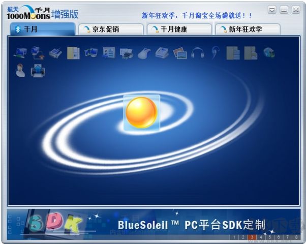The height and width of the screenshot is (244, 306).
Task: Click the first gray folder service icon
Action: (233, 53)
